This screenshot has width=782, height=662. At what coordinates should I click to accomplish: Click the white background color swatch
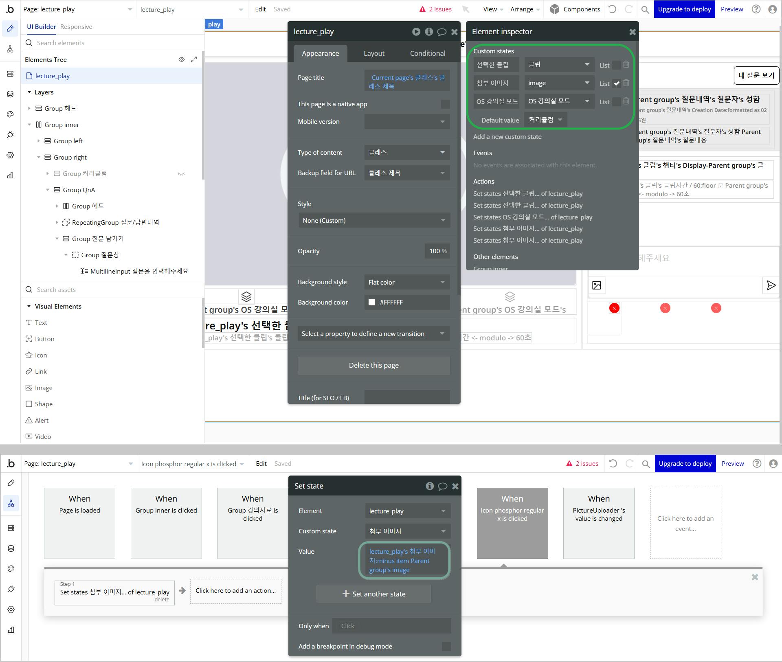coord(371,303)
